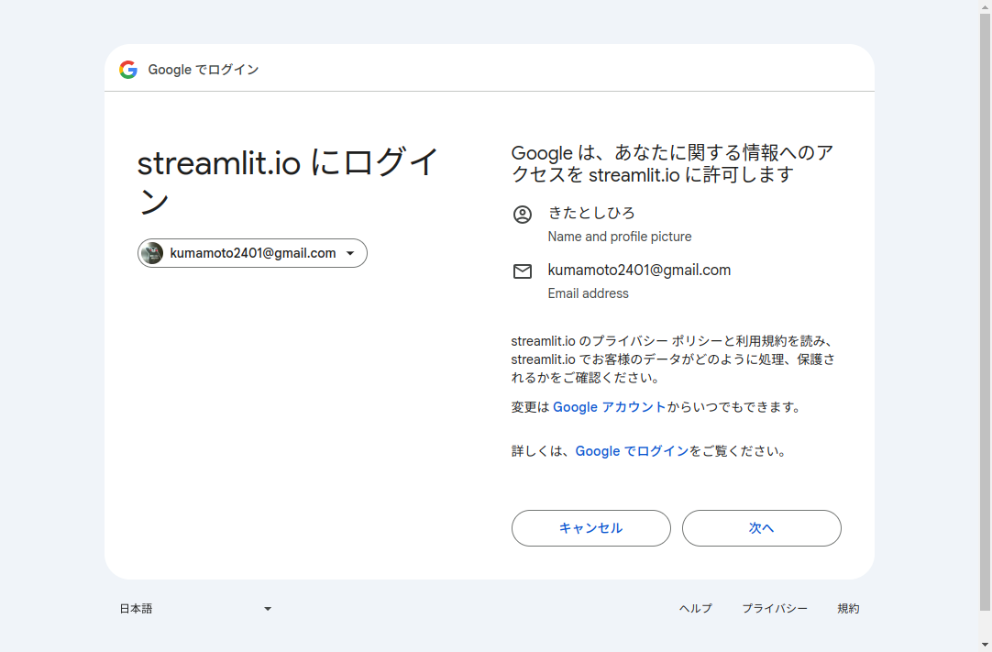
Task: Open the 日本語 language selector
Action: pyautogui.click(x=194, y=609)
